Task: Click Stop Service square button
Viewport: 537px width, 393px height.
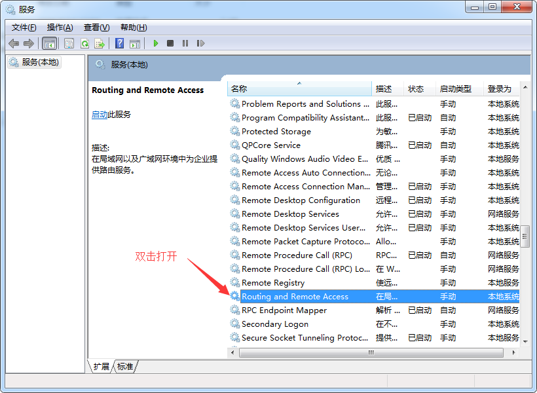Action: click(x=170, y=43)
